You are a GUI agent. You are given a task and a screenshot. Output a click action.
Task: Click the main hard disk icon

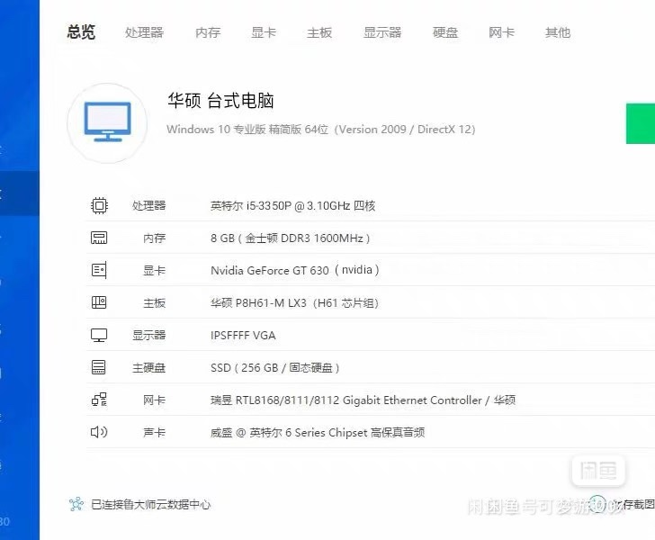point(99,367)
